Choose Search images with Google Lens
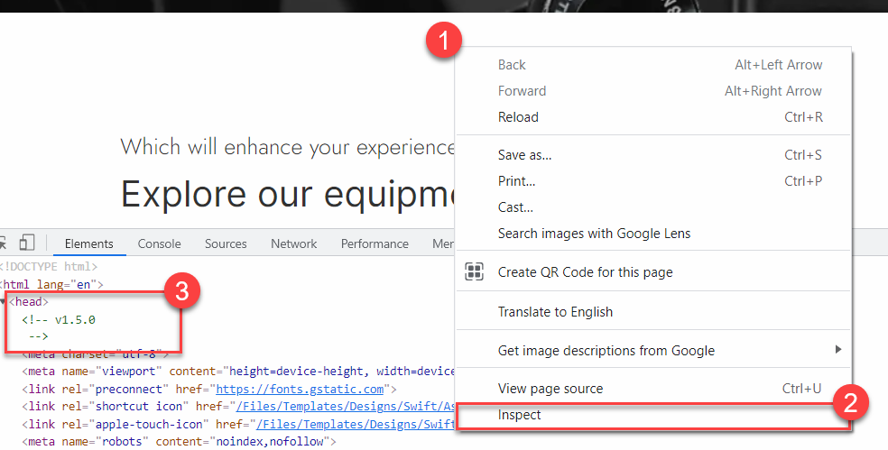Screen dimensions: 888x450 coord(594,234)
